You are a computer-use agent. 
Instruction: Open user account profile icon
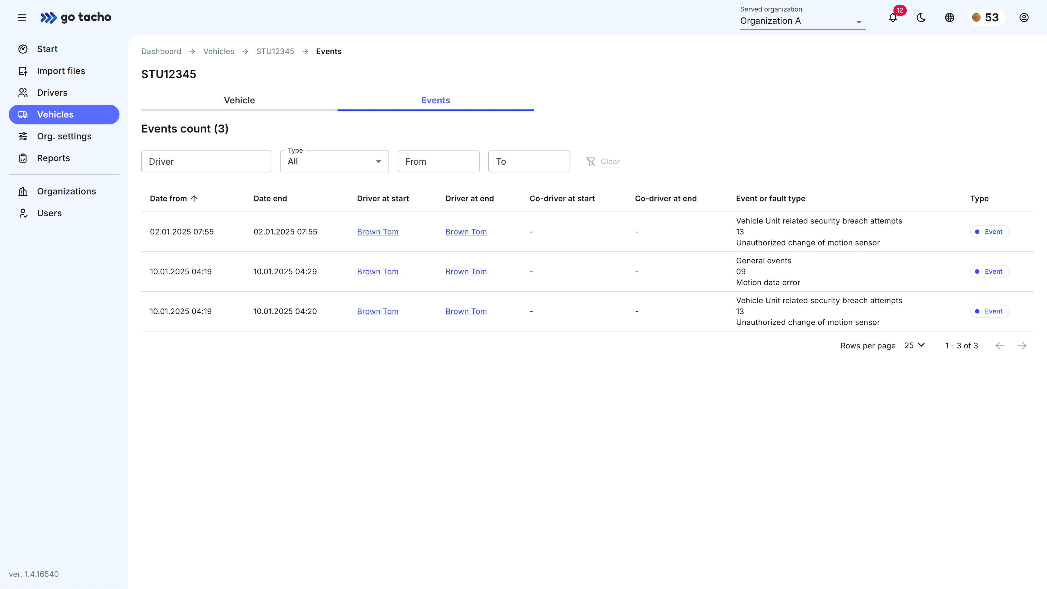pos(1024,17)
